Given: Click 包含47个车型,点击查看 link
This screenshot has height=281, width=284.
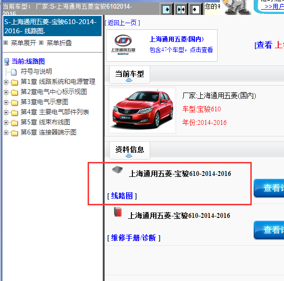Looking at the screenshot, I should point(181,50).
